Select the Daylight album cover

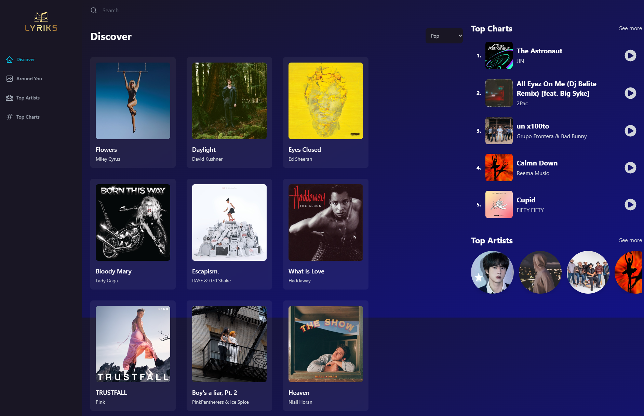pos(229,101)
